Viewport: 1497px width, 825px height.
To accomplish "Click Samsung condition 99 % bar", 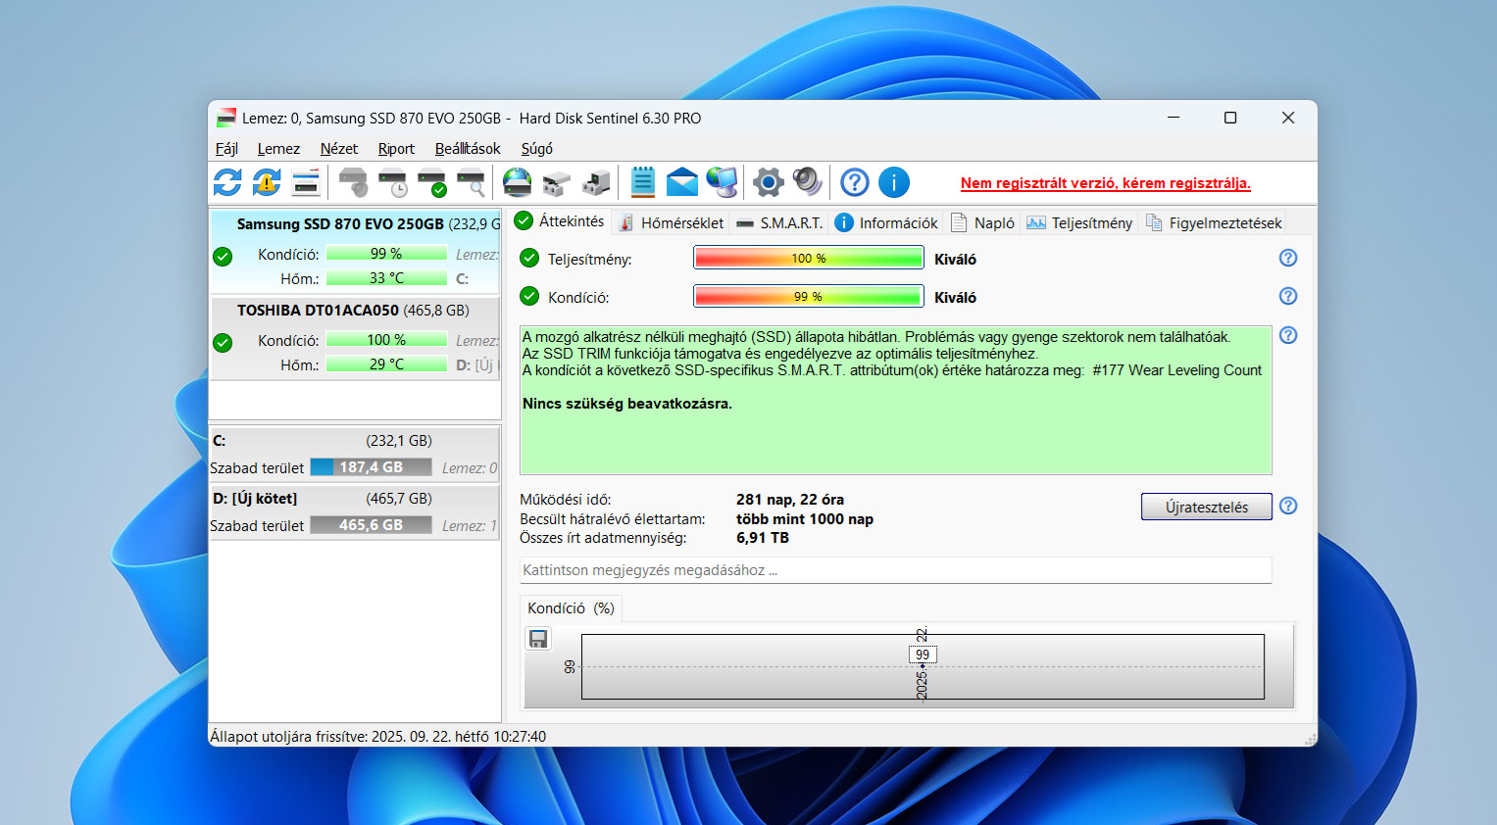I will pos(386,253).
